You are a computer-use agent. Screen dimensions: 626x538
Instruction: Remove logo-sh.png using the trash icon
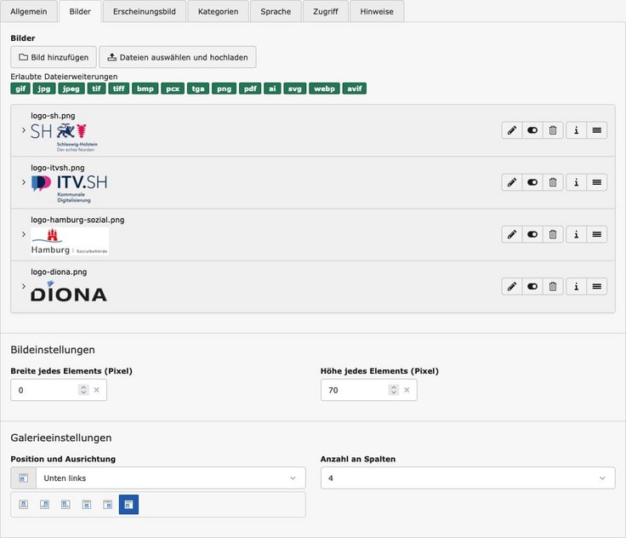point(553,130)
